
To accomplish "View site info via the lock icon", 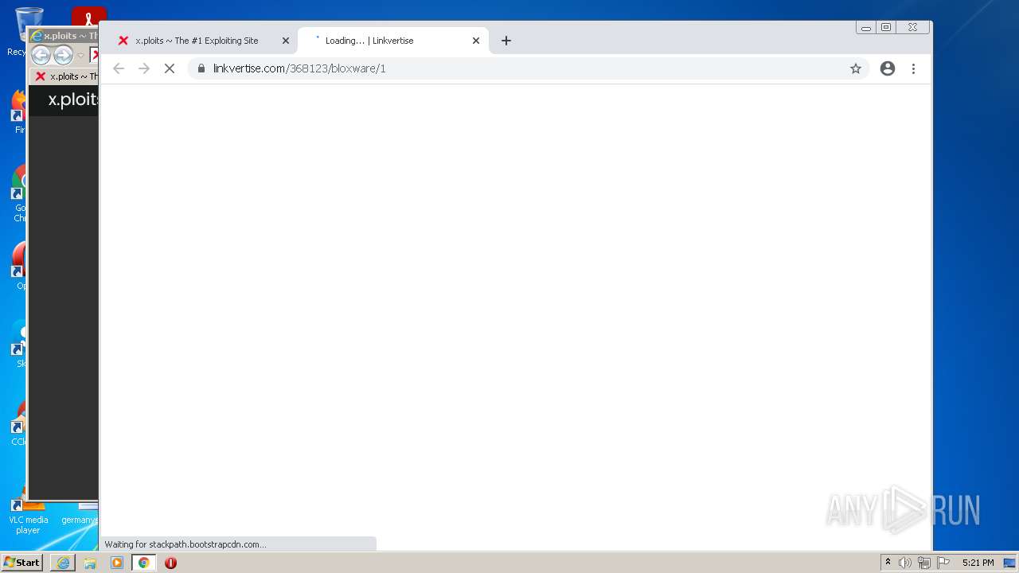I will point(201,68).
